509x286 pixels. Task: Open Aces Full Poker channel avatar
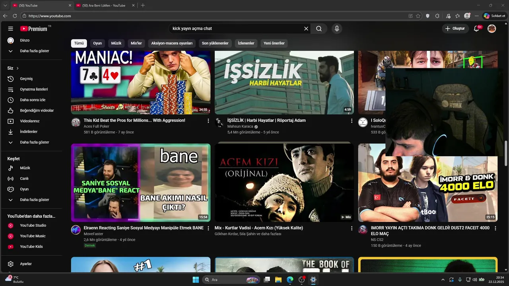[x=76, y=122]
